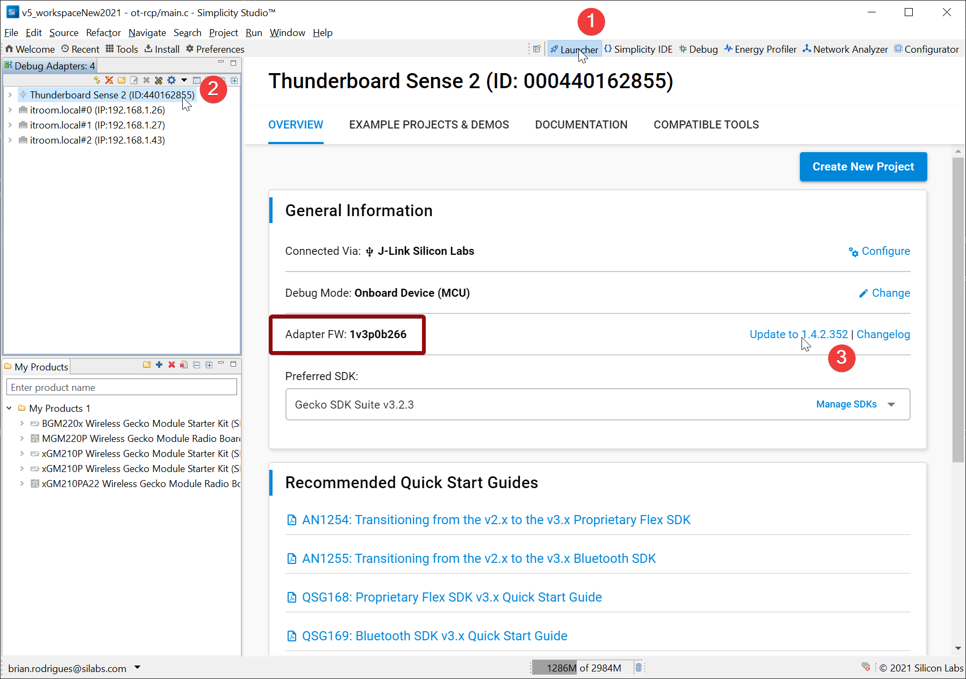This screenshot has width=966, height=679.
Task: Click Change debug mode link
Action: point(885,293)
